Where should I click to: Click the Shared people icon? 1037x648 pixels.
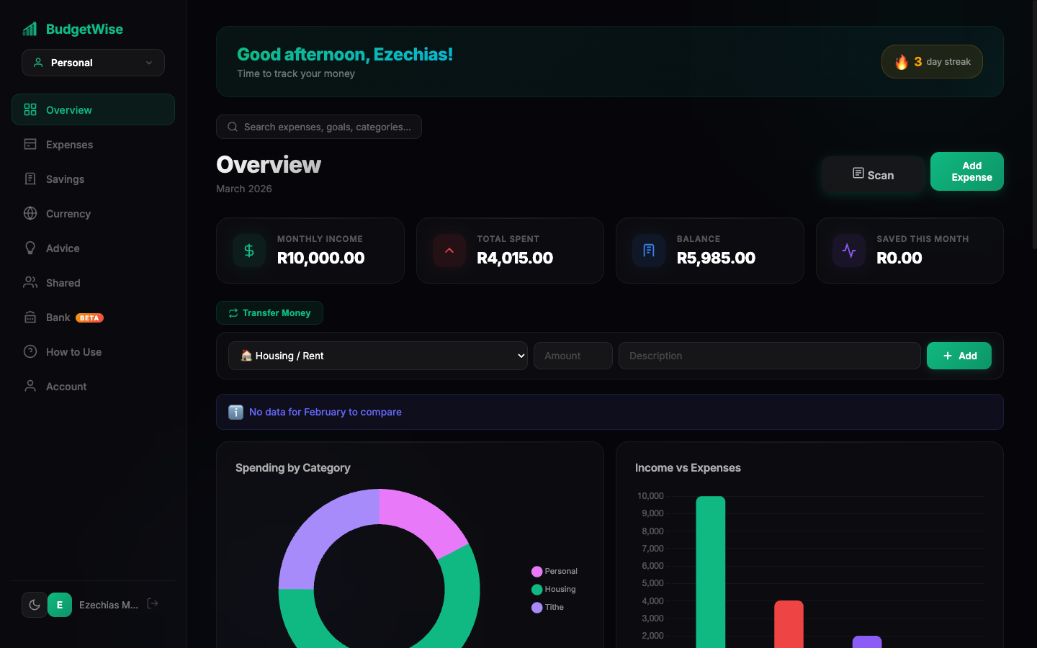[x=30, y=282]
